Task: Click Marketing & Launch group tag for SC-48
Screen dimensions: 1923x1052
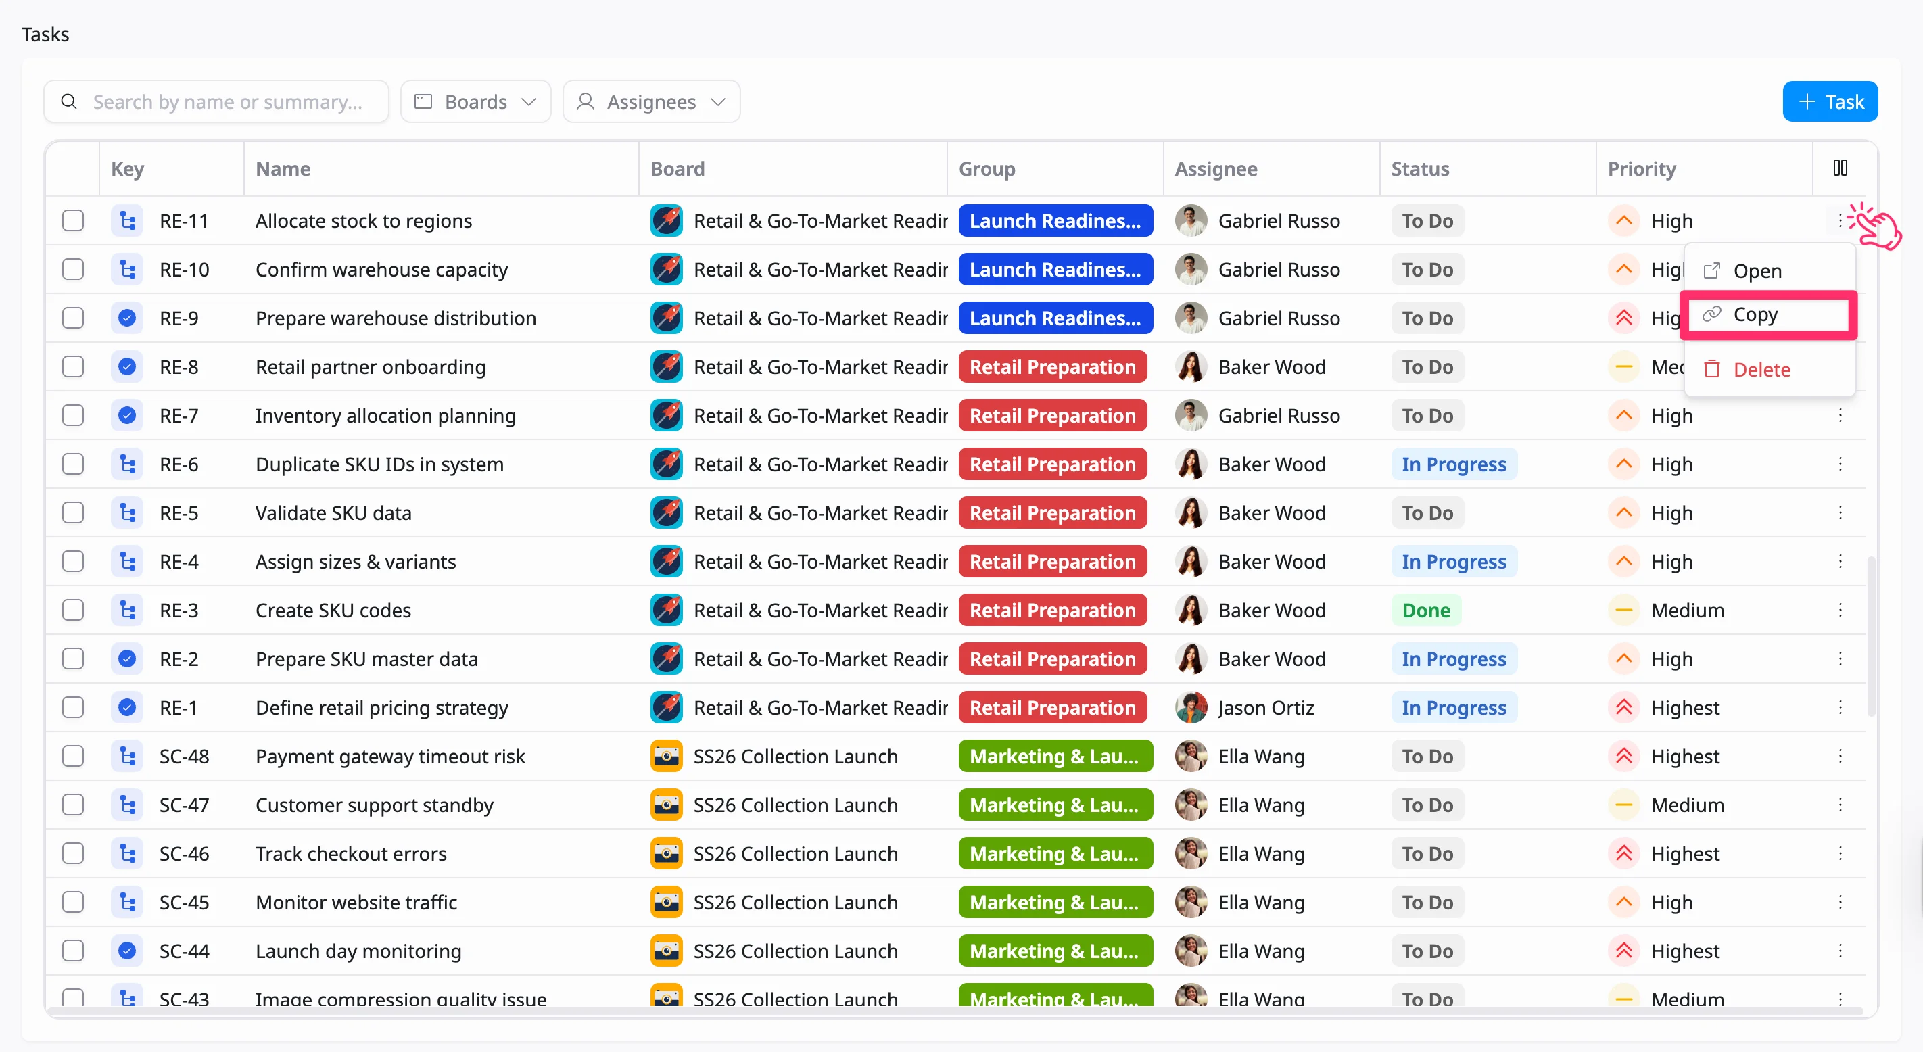Action: click(x=1055, y=757)
